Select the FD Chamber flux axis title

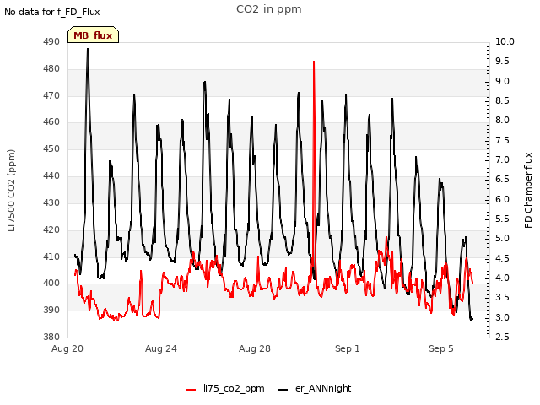point(528,191)
